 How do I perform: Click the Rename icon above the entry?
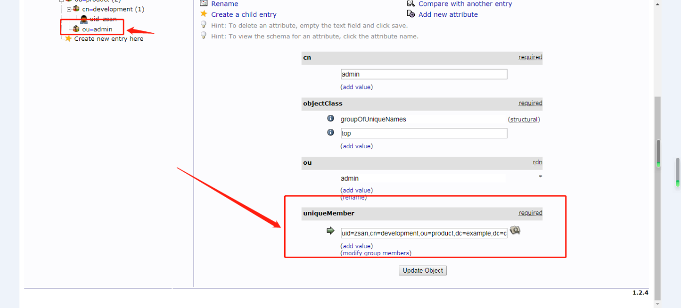click(203, 3)
